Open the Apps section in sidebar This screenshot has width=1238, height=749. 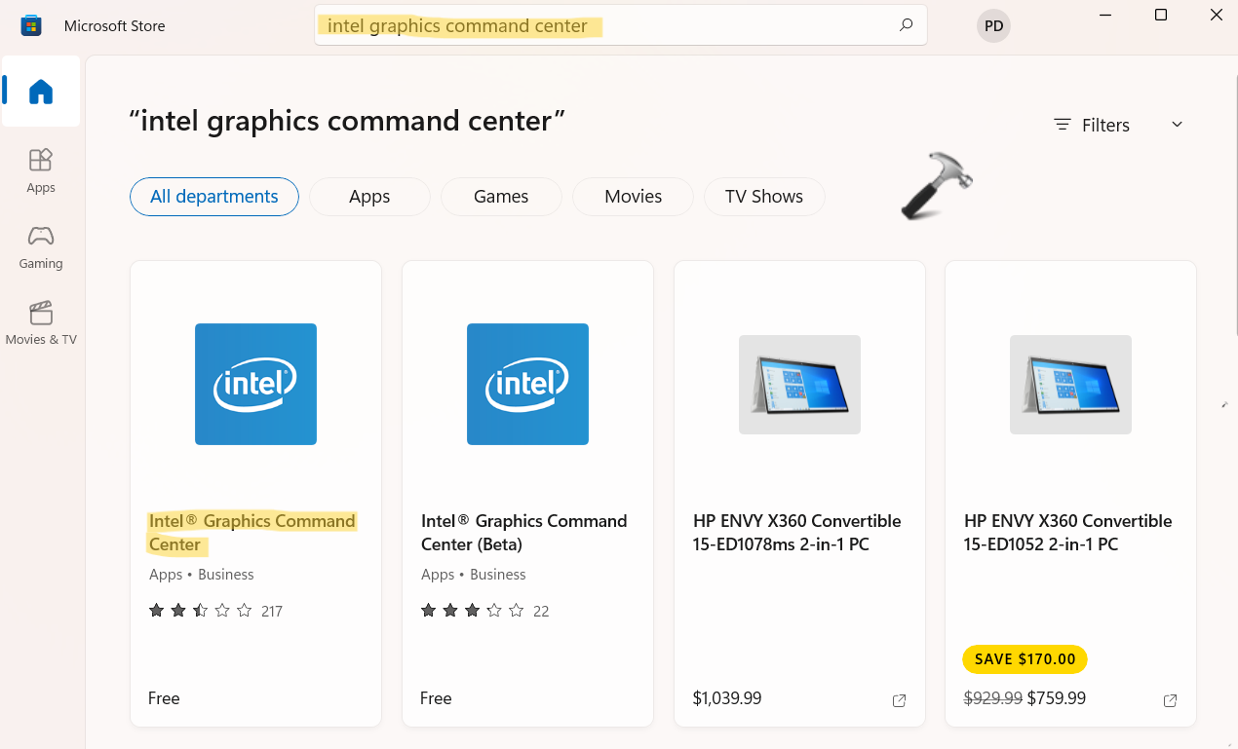[x=41, y=169]
